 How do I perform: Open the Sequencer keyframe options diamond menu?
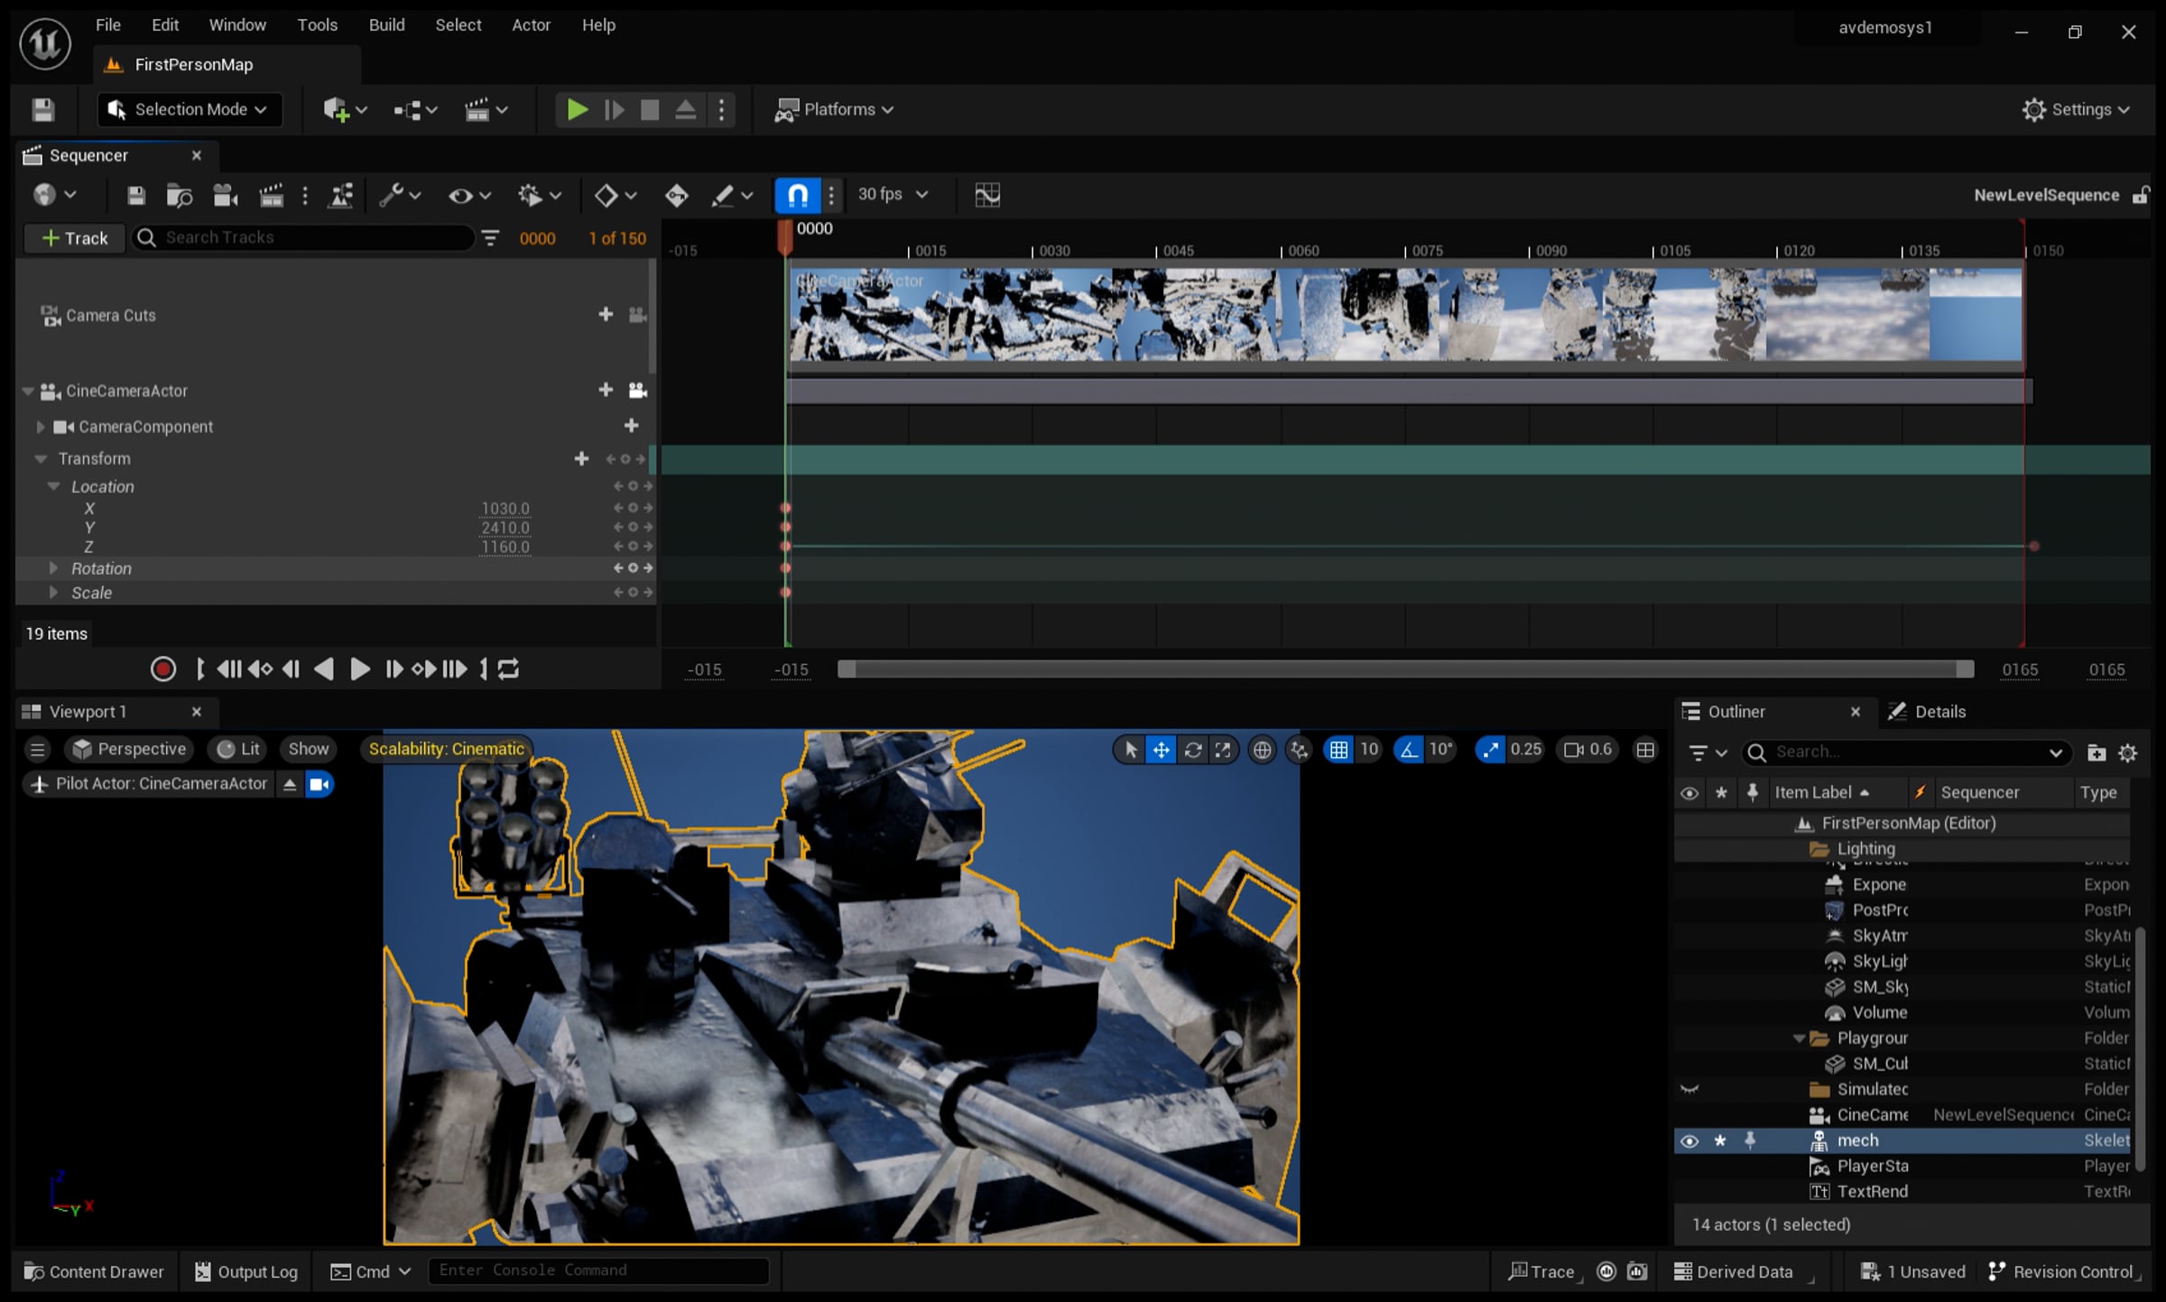tap(616, 195)
